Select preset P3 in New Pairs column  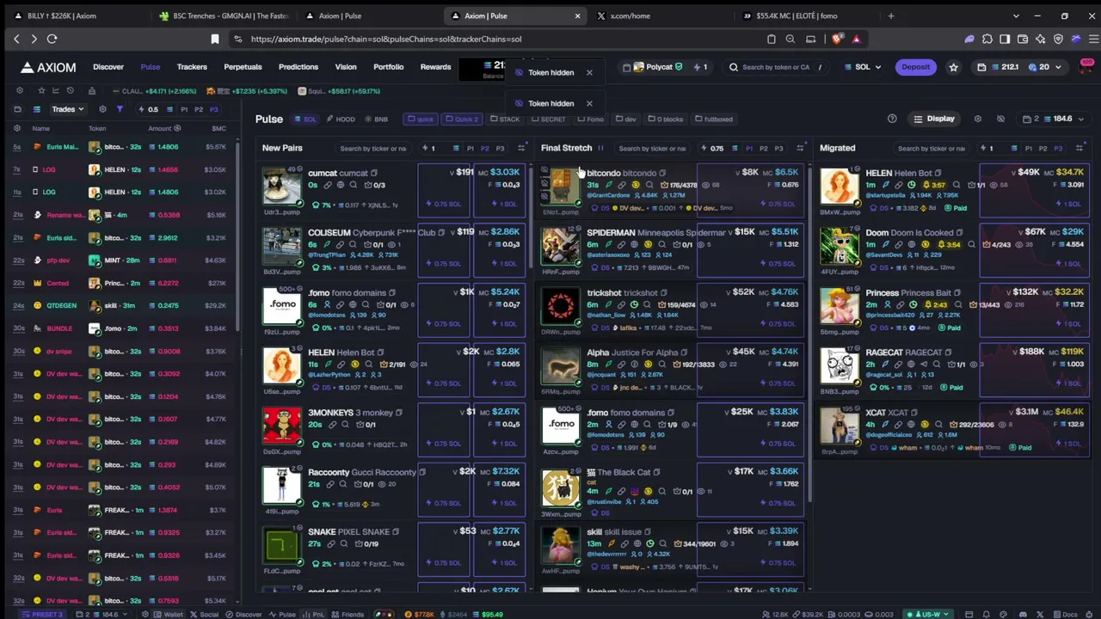[x=500, y=148]
